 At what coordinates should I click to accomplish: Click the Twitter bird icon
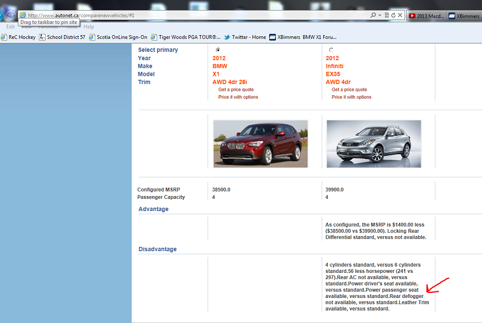point(227,37)
